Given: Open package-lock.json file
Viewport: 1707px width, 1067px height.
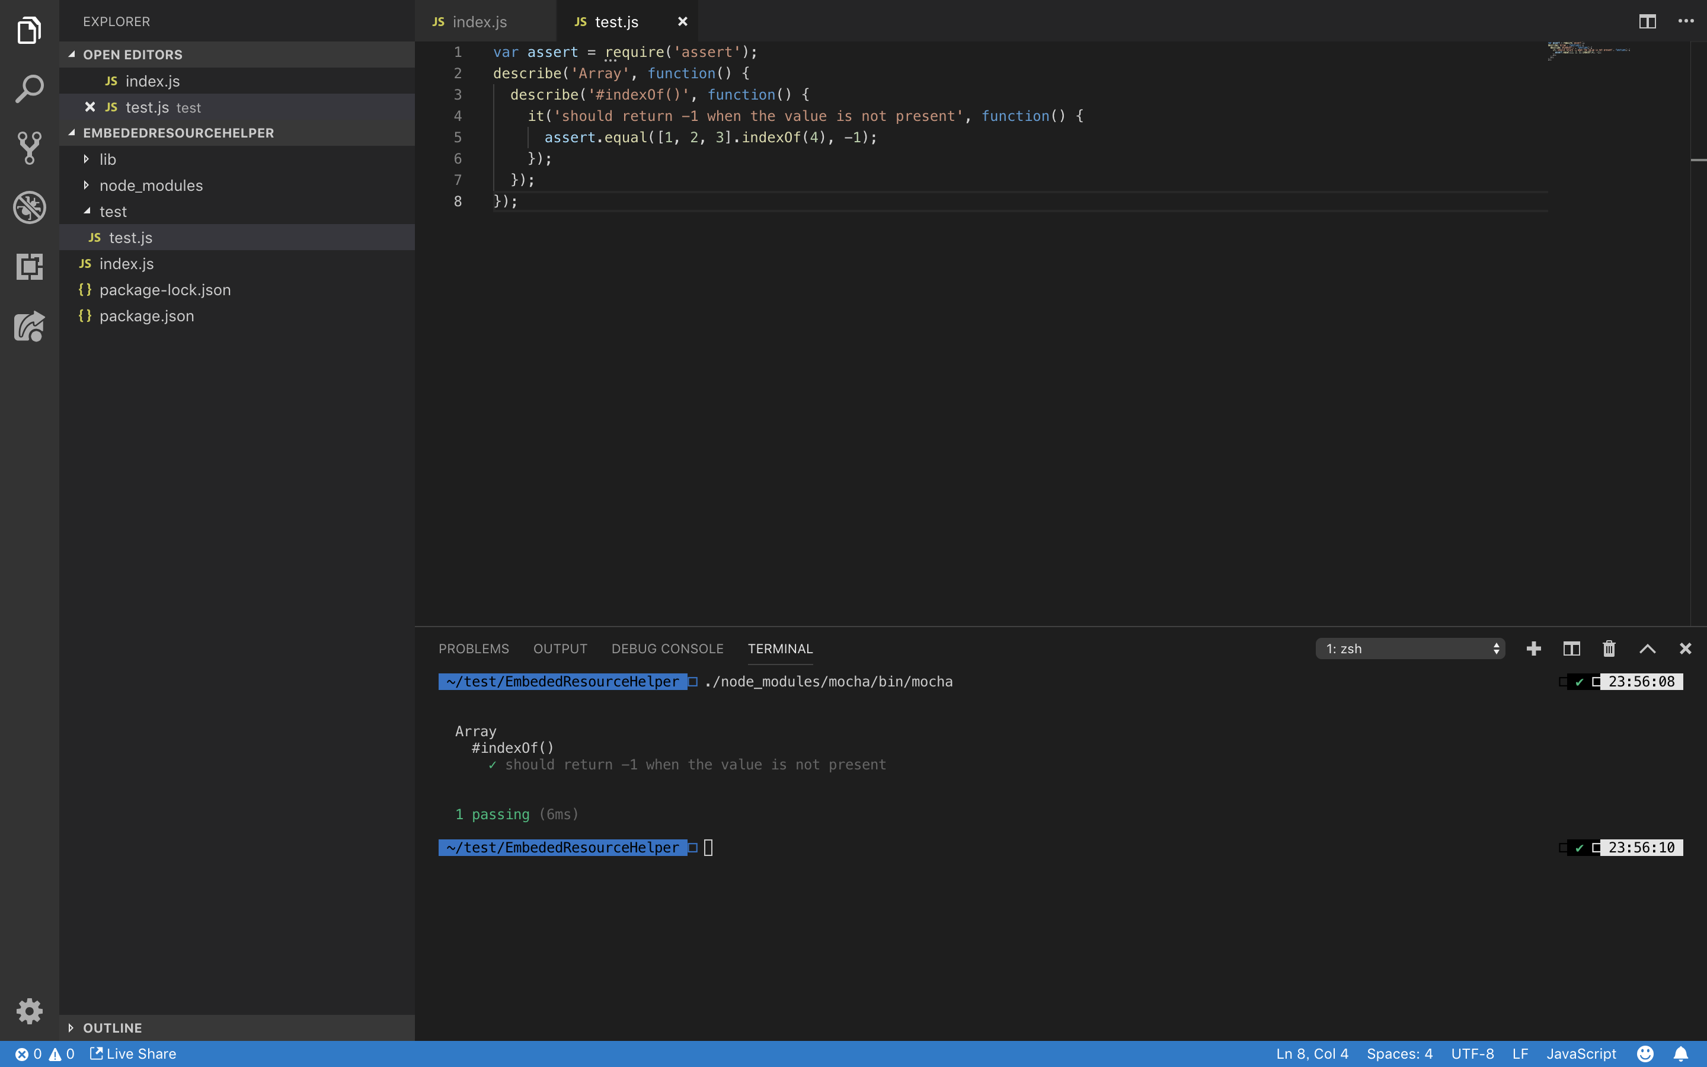Looking at the screenshot, I should 237,290.
